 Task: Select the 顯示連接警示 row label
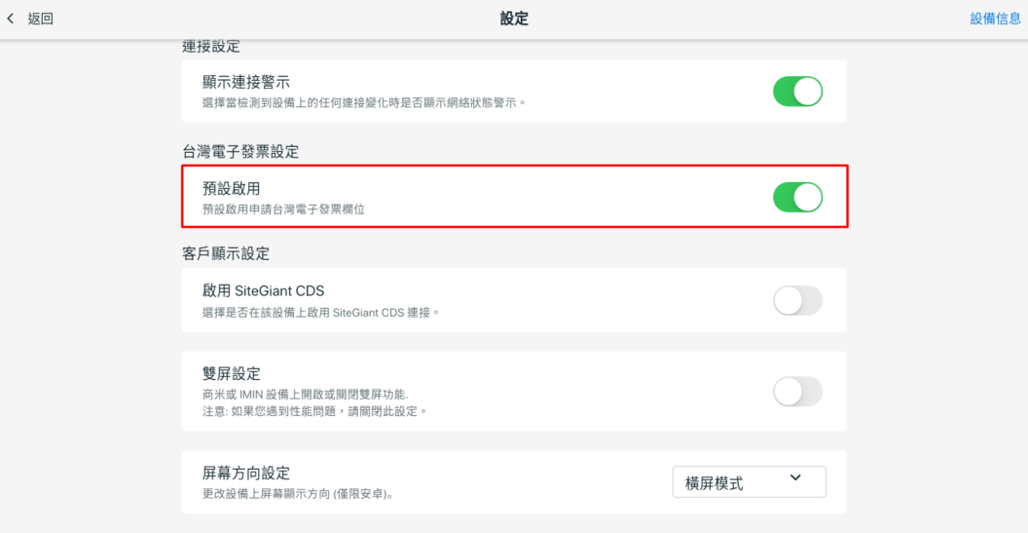[x=246, y=82]
